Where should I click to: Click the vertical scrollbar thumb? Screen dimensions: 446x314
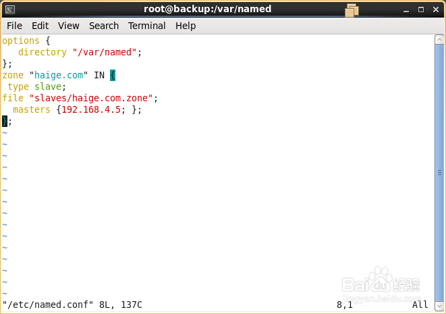click(x=439, y=172)
